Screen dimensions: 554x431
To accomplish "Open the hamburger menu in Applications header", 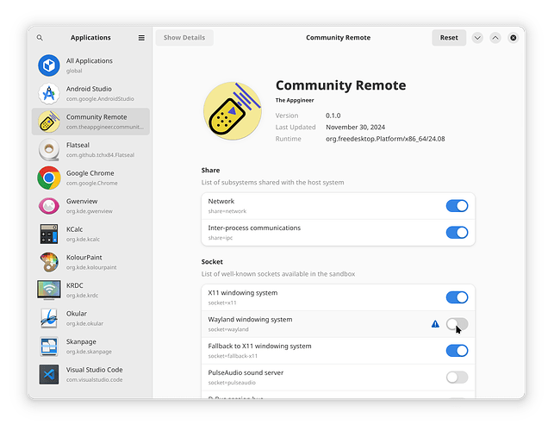I will coord(141,37).
